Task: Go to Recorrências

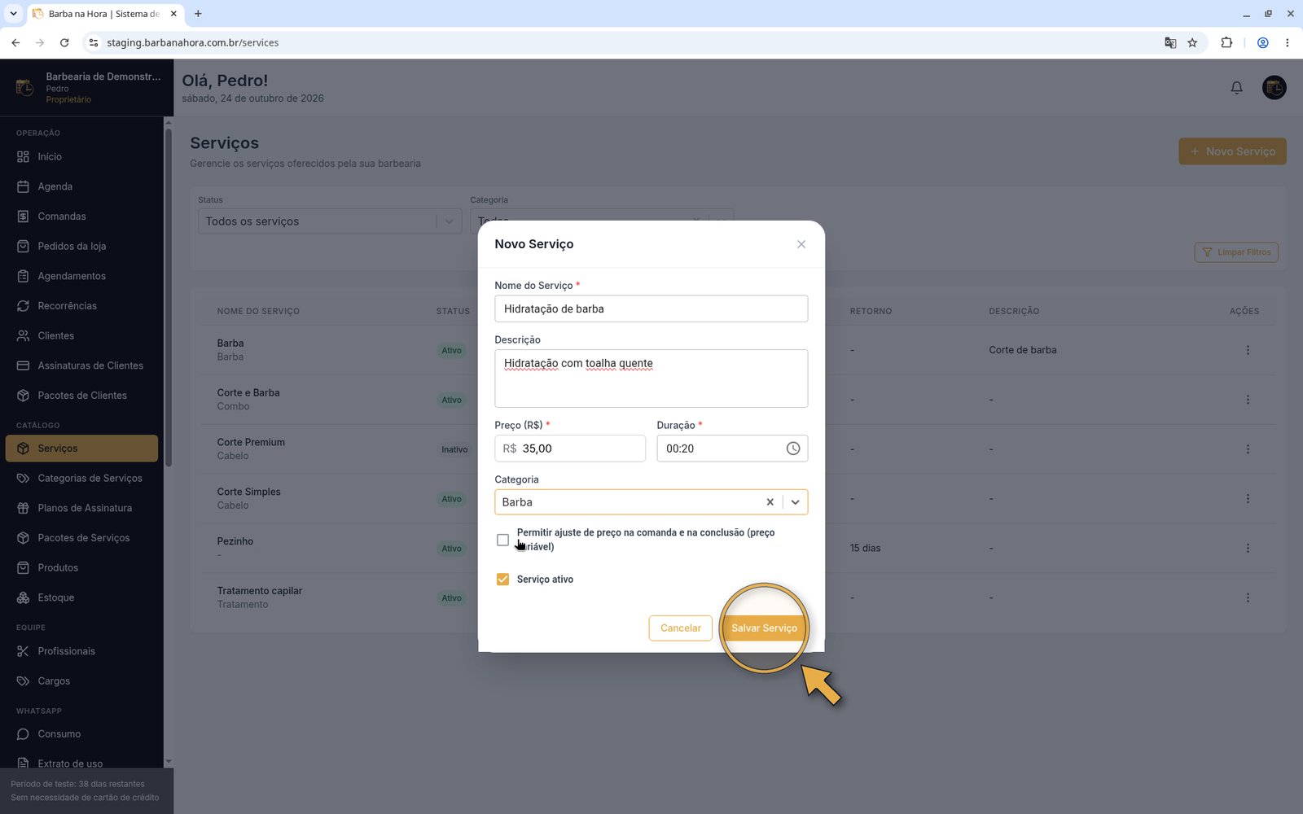Action: click(81, 306)
